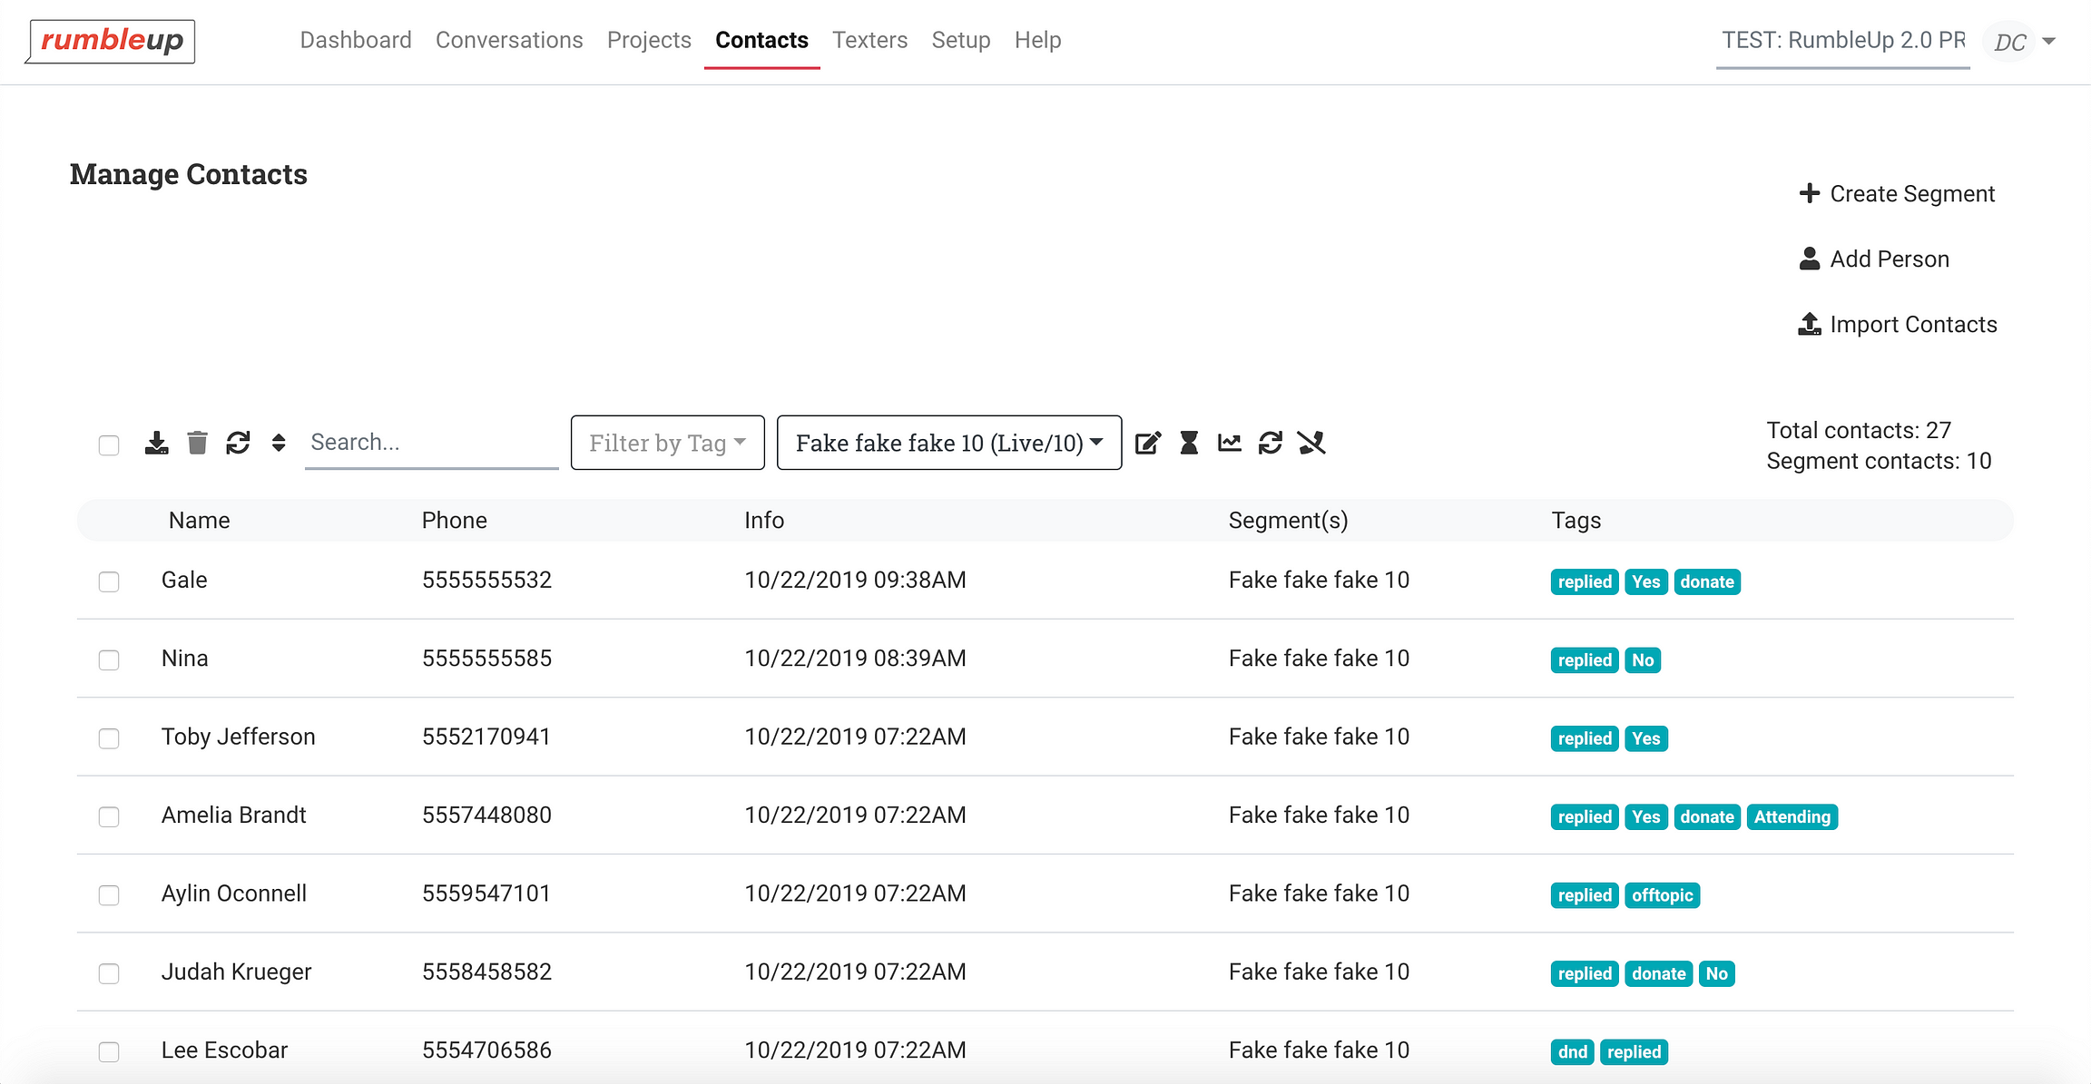The height and width of the screenshot is (1084, 2091).
Task: Click the Tags column header
Action: point(1576,520)
